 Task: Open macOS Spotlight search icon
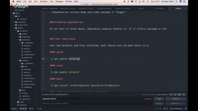tap(176, 1)
